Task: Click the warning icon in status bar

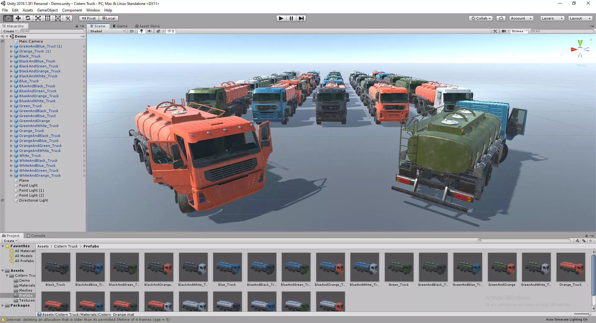Action: pyautogui.click(x=3, y=320)
